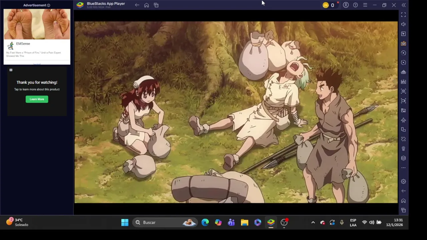Click the Advertisement info circle icon
The image size is (427, 240).
[x=48, y=5]
